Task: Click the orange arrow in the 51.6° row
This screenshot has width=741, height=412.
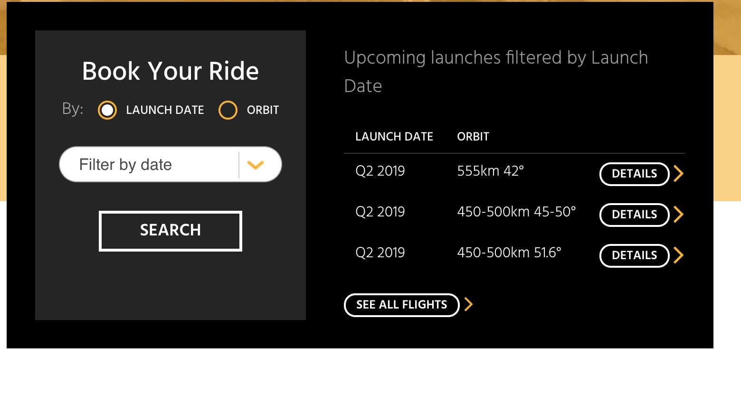Action: (x=679, y=255)
